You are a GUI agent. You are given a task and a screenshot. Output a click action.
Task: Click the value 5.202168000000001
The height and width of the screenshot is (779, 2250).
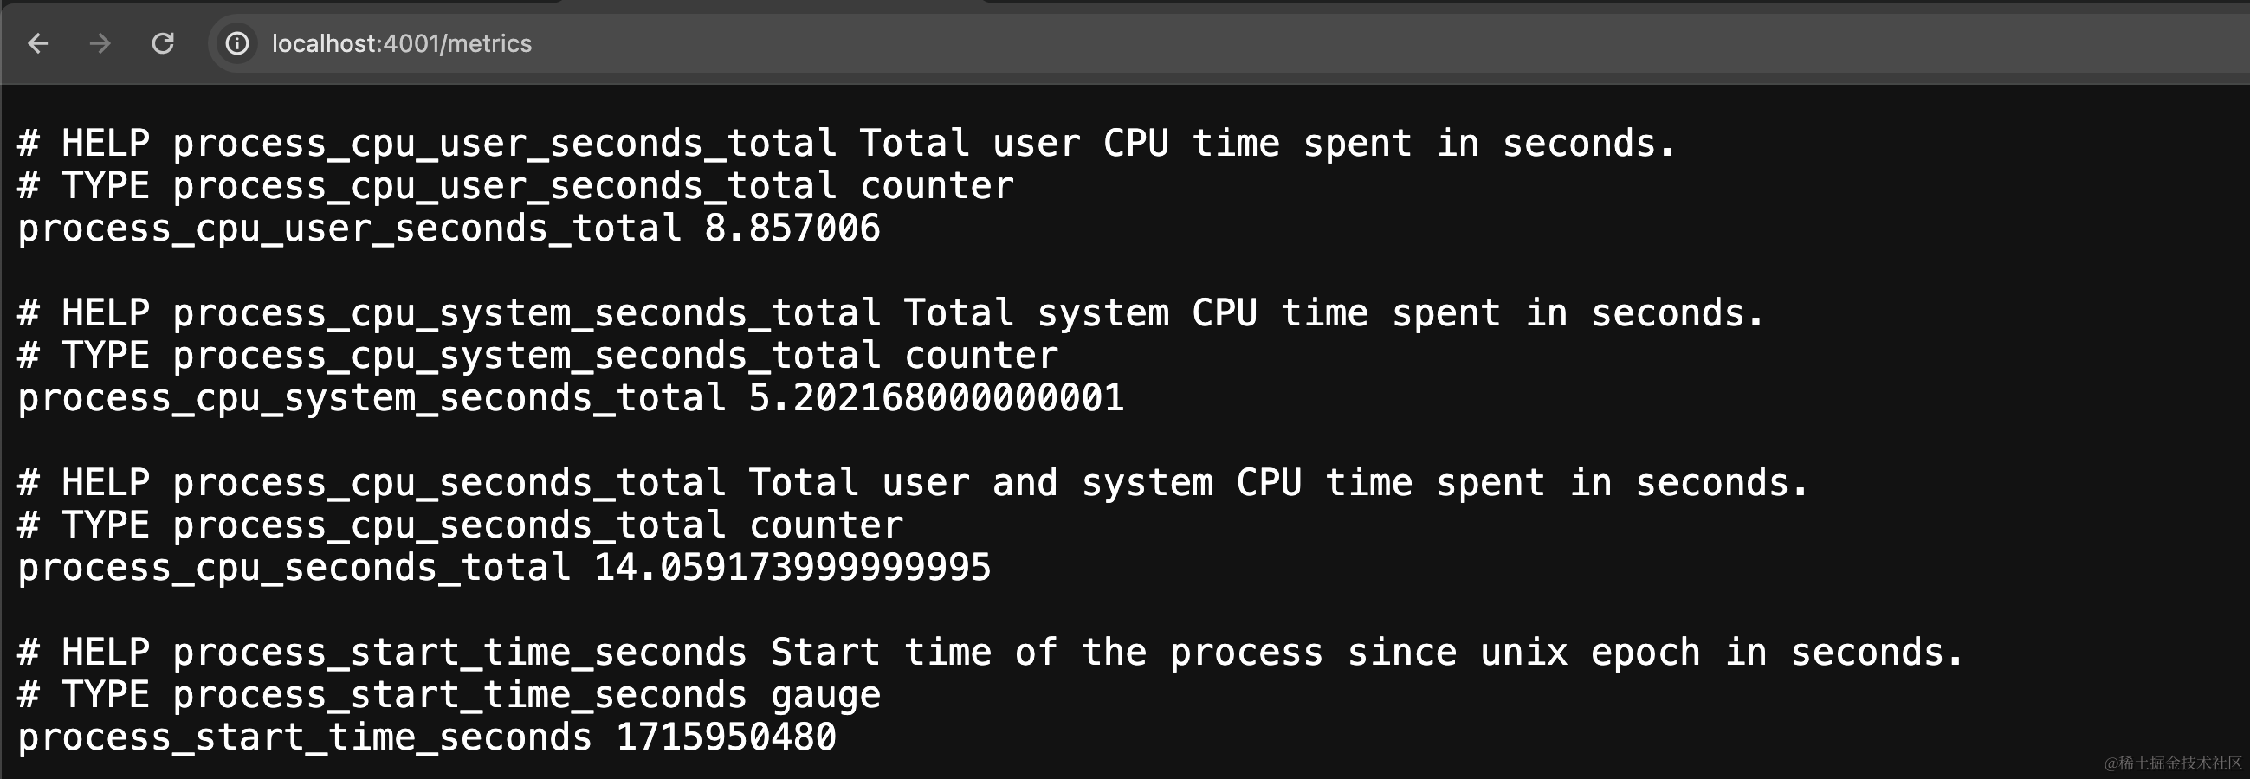pos(935,398)
